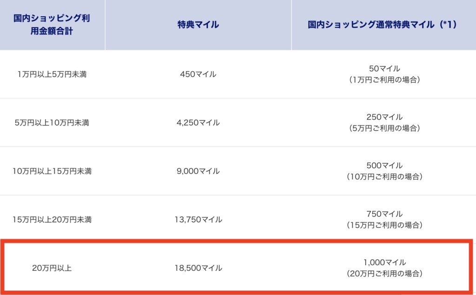The image size is (476, 295).
Task: Click the 4,250マイル cell
Action: 198,123
